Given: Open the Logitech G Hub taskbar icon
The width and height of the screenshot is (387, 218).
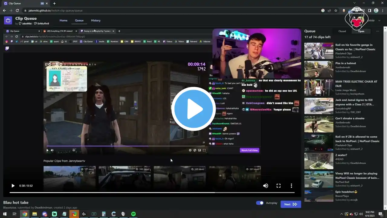Looking at the screenshot, I should [84, 214].
